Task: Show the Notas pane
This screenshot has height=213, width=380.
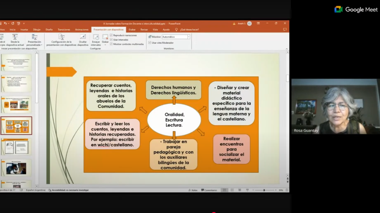Action: click(193, 190)
